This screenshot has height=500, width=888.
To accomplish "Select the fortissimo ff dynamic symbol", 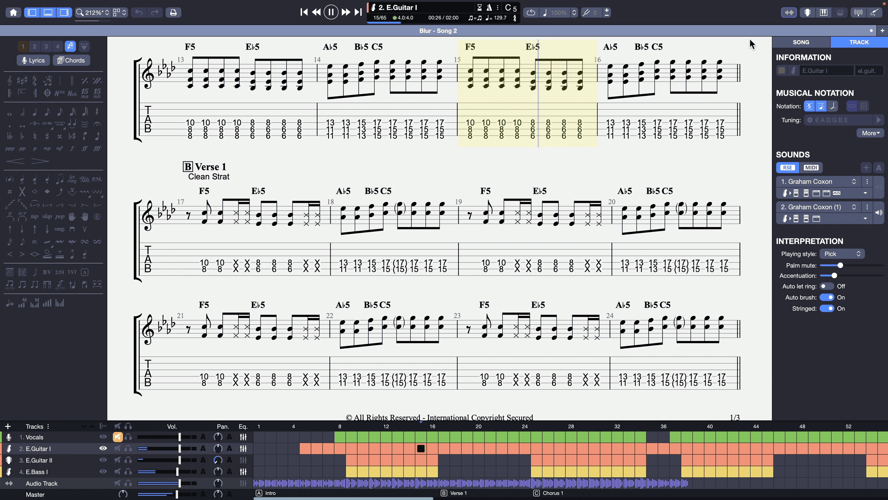I will point(84,148).
